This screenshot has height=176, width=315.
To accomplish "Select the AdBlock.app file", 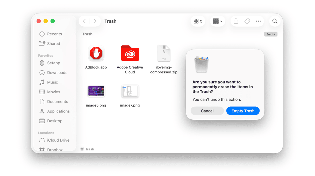I will (x=96, y=53).
